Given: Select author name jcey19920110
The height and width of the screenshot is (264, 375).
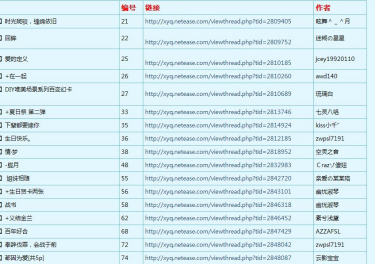Looking at the screenshot, I should 334,59.
